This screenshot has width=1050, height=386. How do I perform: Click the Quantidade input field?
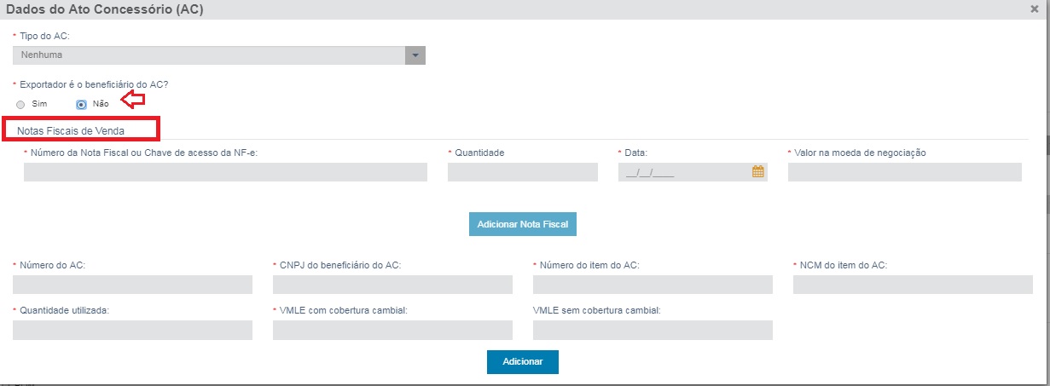(522, 172)
